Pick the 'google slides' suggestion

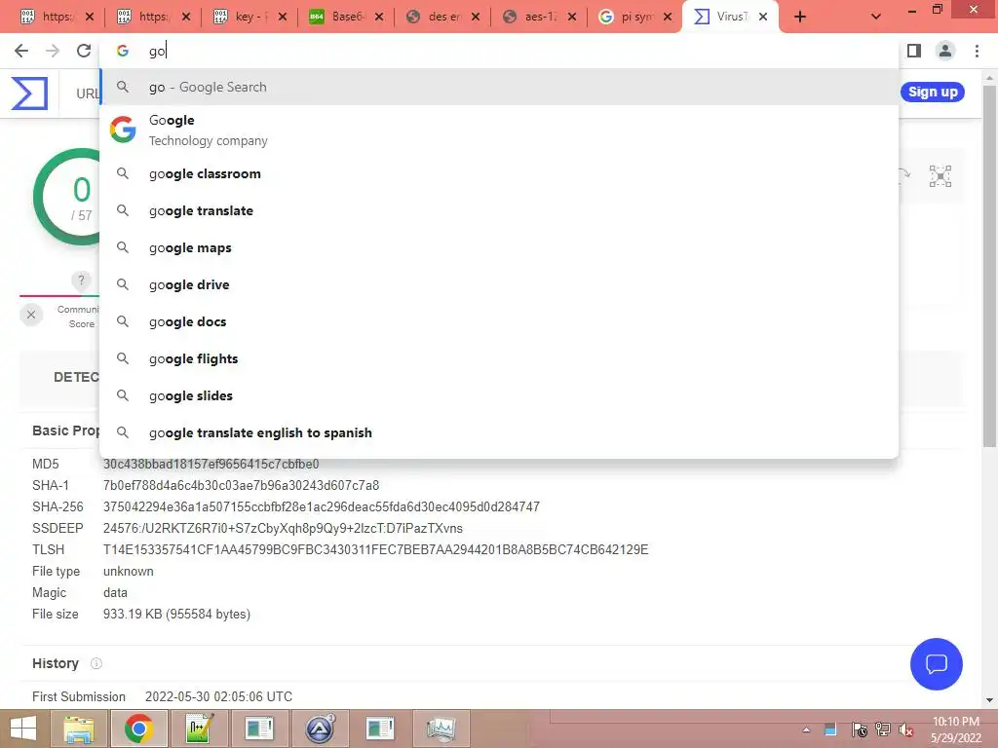pos(499,395)
